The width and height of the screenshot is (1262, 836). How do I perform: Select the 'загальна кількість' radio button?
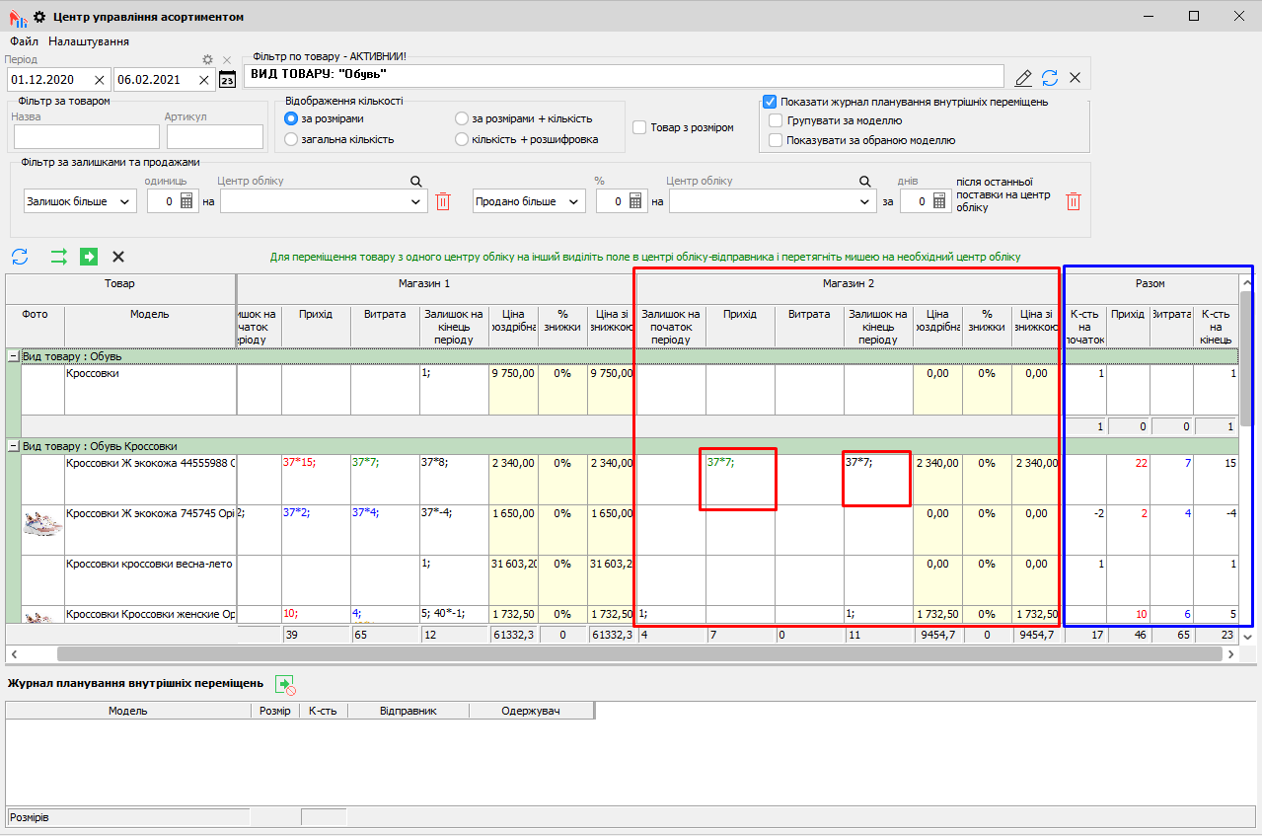(291, 139)
